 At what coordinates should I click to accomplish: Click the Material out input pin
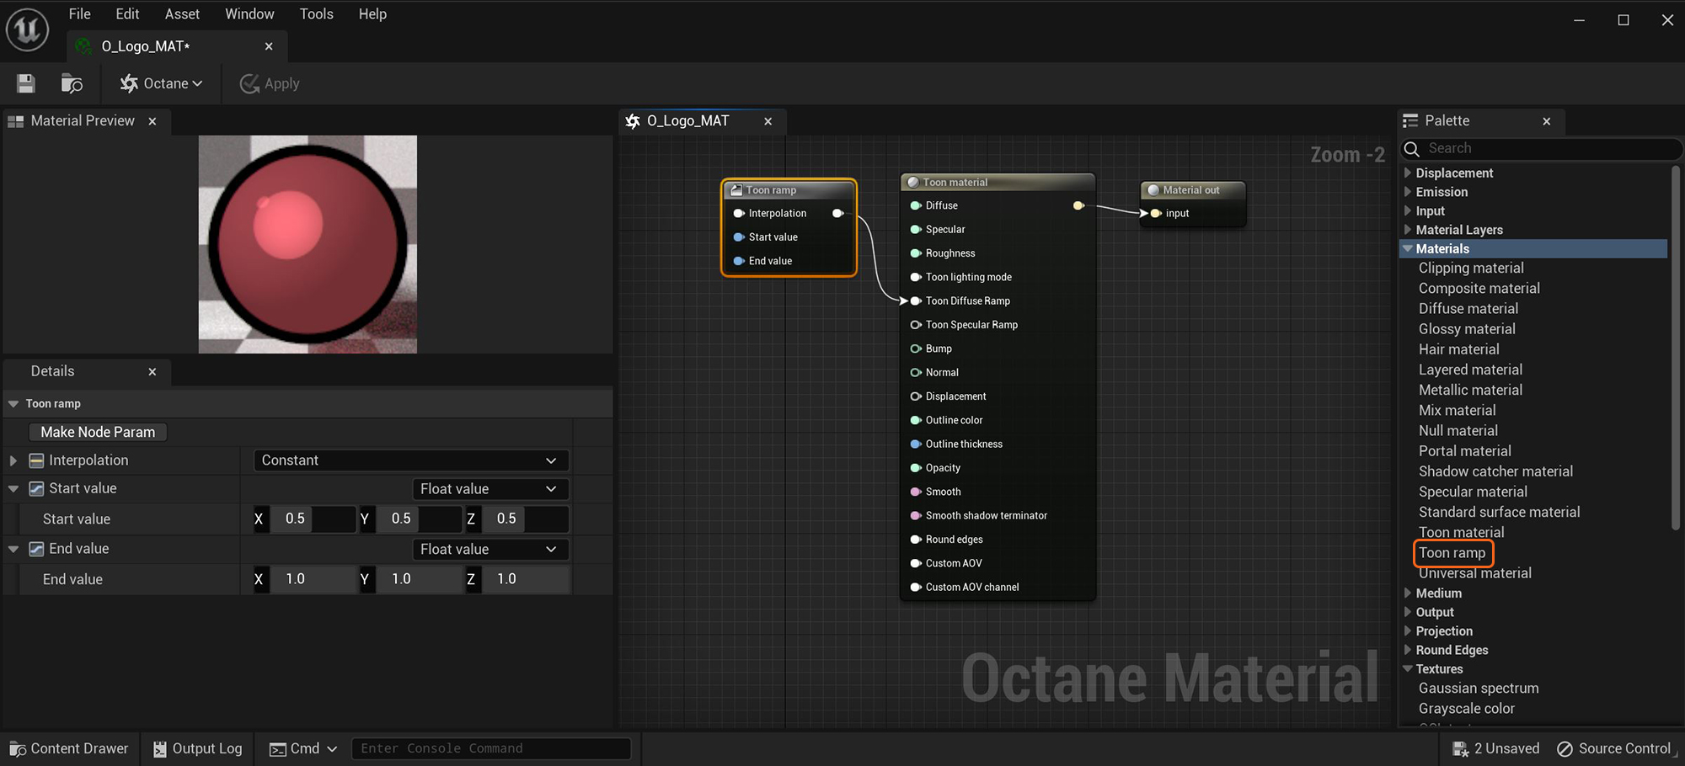[x=1156, y=214]
